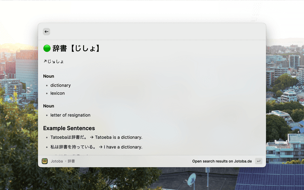This screenshot has width=304, height=190.
Task: Click the green circle beside 辞書
Action: (47, 48)
